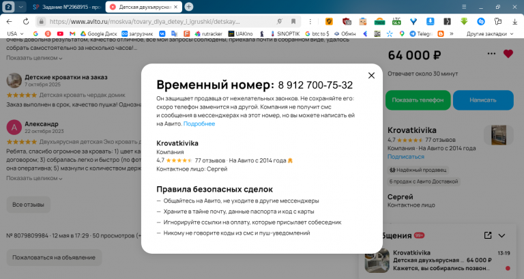Open reviewer 'Детские кроватки на заказ' profile
This screenshot has width=524, height=279.
pyautogui.click(x=66, y=77)
